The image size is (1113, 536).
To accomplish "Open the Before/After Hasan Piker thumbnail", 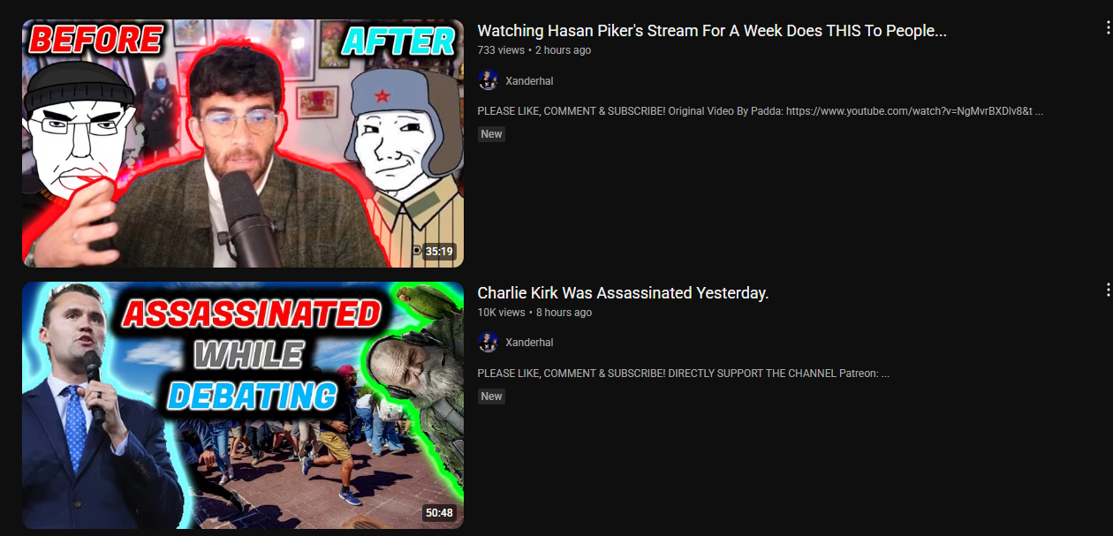I will coord(243,143).
